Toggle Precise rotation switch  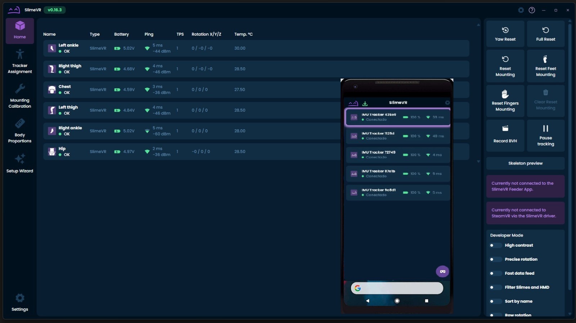coord(495,260)
